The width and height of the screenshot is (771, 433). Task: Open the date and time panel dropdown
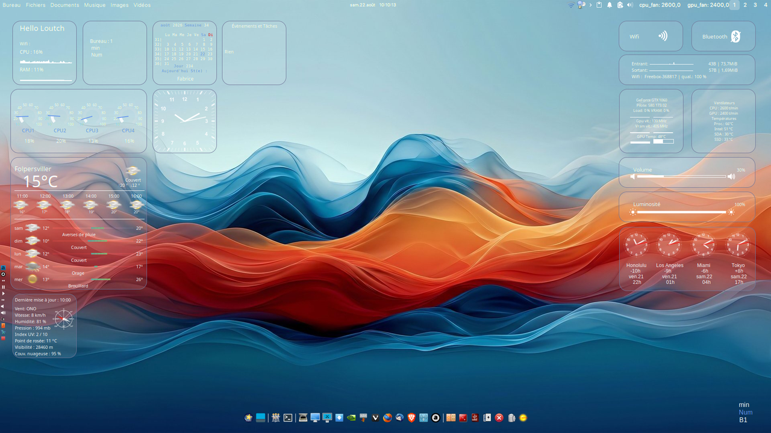pyautogui.click(x=373, y=5)
